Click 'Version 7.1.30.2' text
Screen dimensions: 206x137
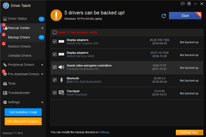12,133
